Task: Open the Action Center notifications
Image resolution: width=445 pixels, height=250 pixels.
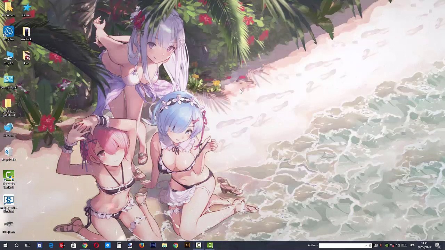Action: coord(438,245)
